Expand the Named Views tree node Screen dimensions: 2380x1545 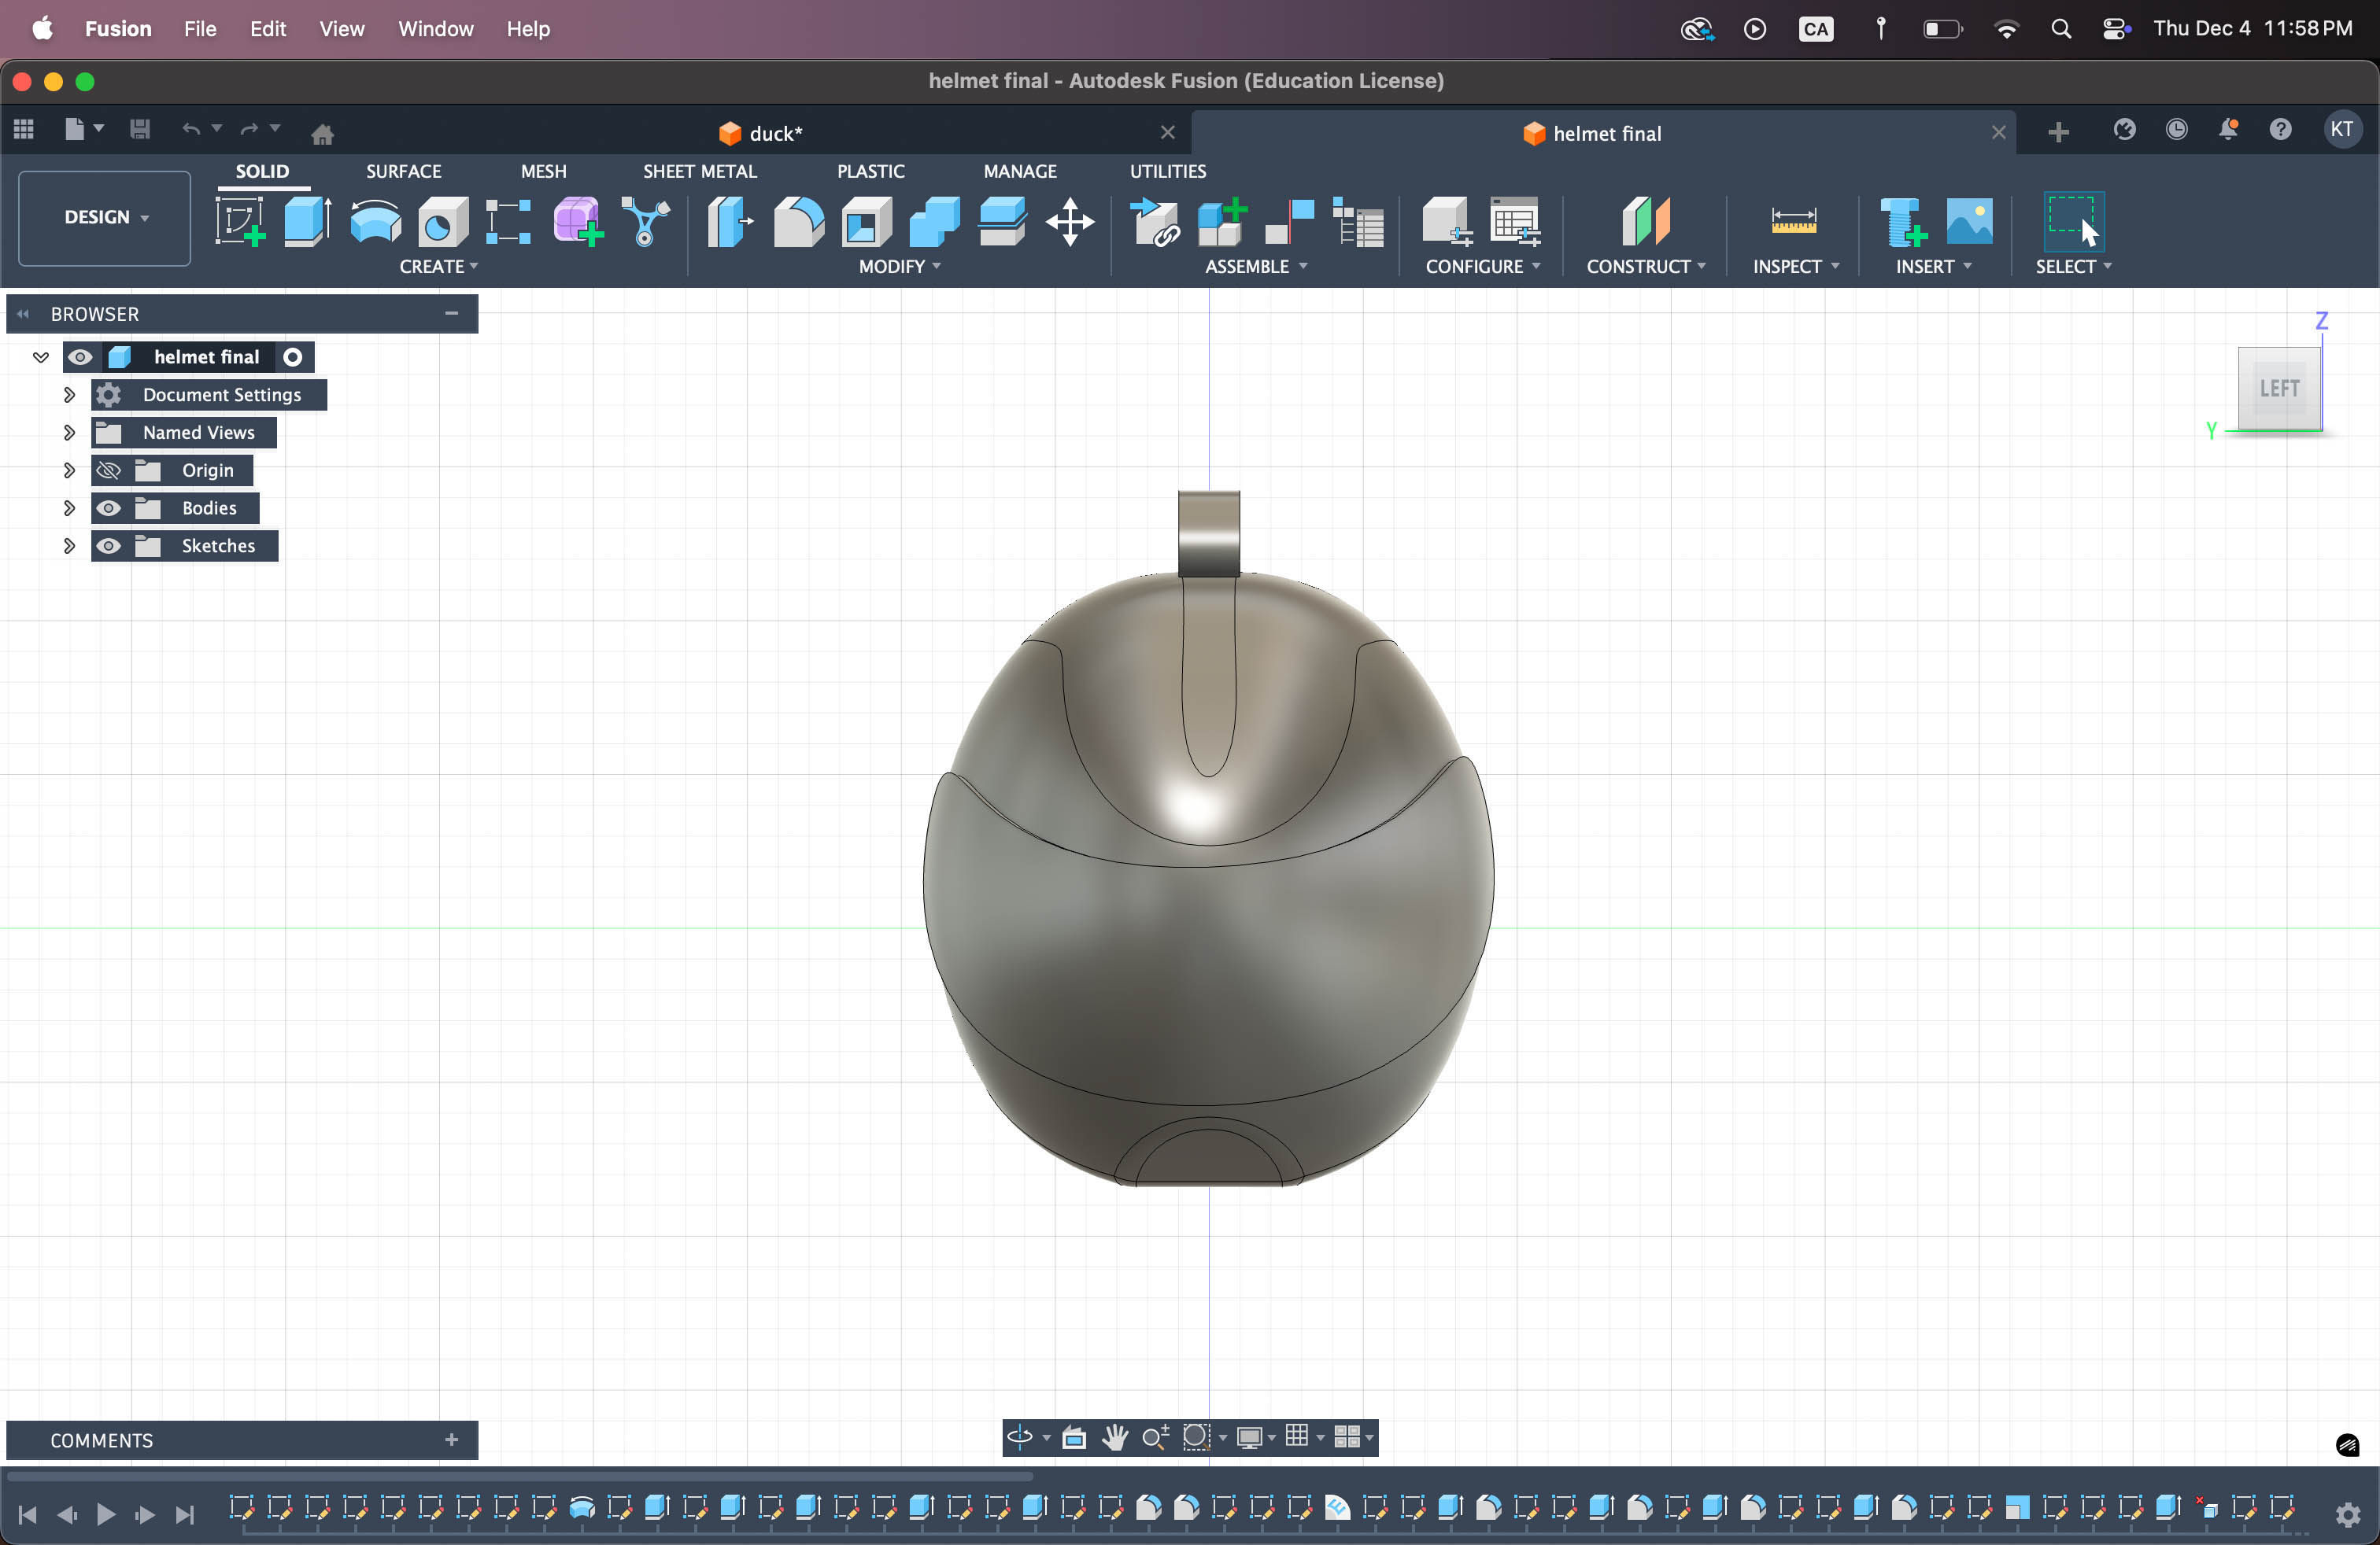pos(69,432)
